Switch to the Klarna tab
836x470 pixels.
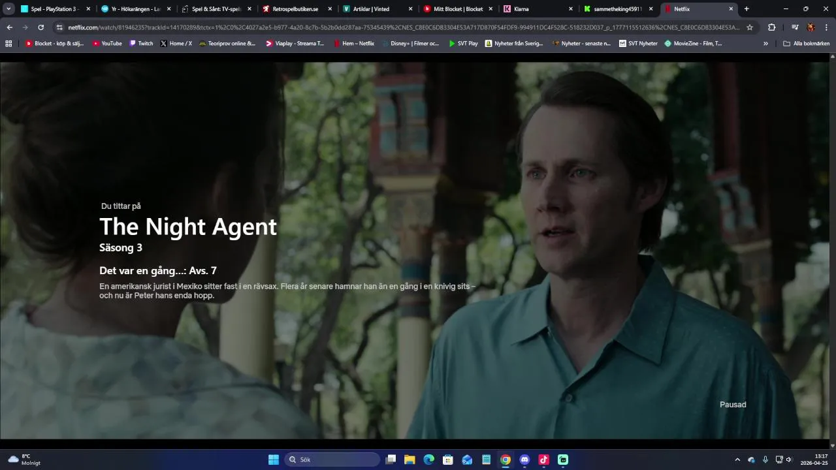tap(538, 9)
